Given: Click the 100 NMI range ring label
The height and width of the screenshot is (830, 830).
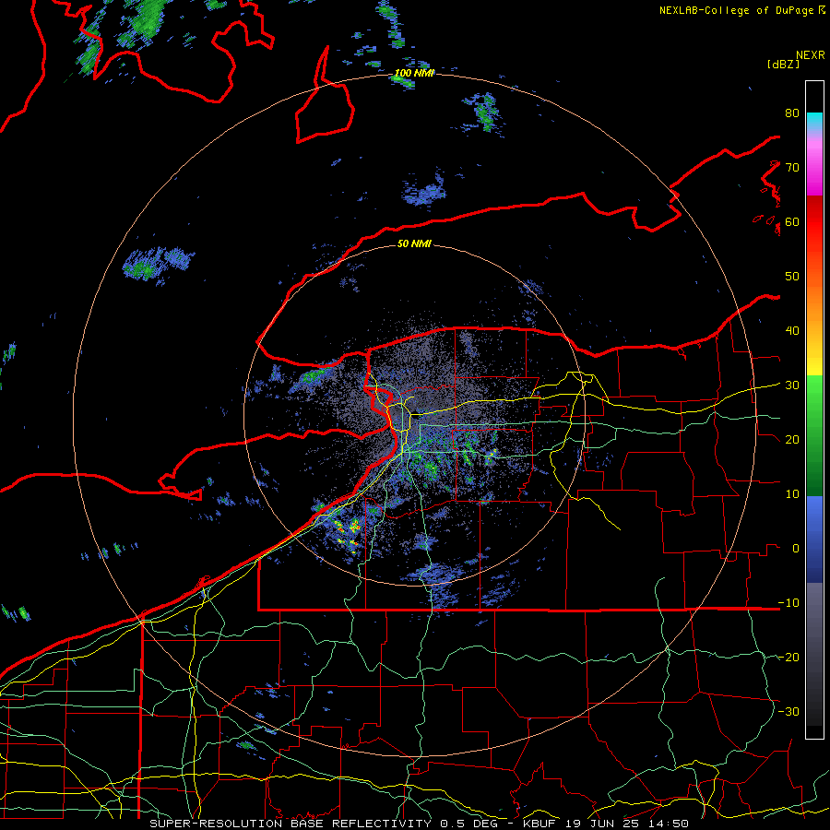Looking at the screenshot, I should [414, 73].
